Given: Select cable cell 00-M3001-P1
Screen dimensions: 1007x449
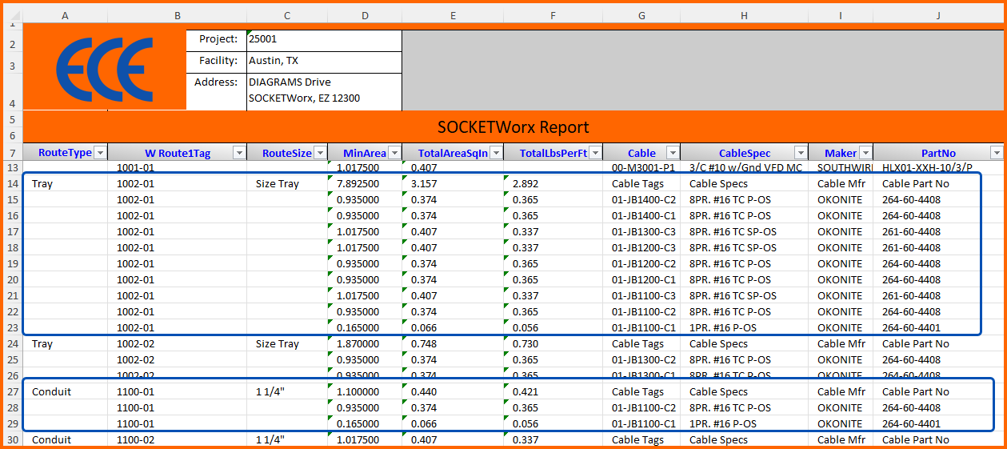Looking at the screenshot, I should (642, 168).
